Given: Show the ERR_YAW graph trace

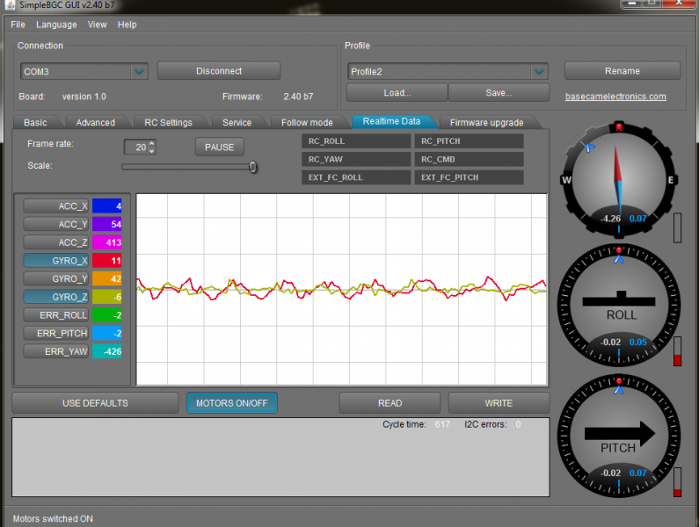Looking at the screenshot, I should pyautogui.click(x=57, y=351).
